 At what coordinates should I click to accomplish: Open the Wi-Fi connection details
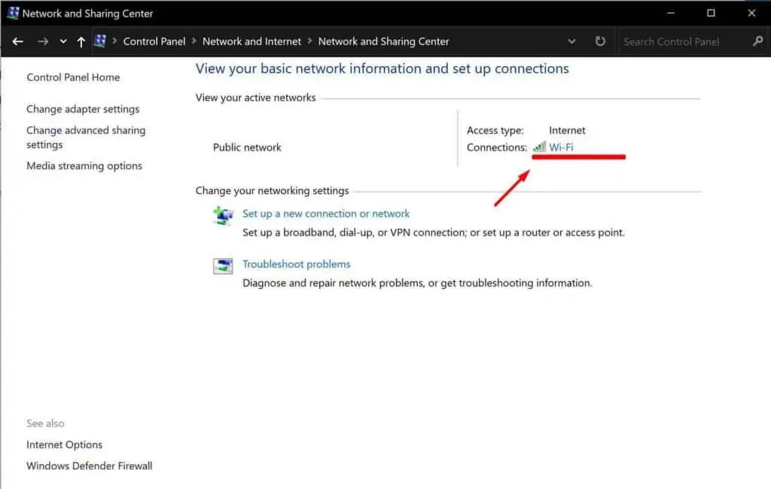560,147
